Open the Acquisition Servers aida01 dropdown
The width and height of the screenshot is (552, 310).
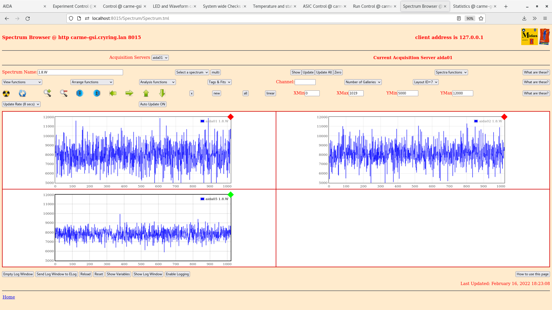tap(160, 58)
